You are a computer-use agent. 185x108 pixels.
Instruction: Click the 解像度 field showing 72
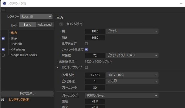coord(95,55)
